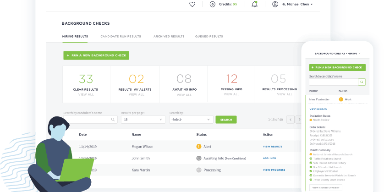Open the Results per page dropdown
Viewport: 384px width, 192px height.
[x=143, y=120]
